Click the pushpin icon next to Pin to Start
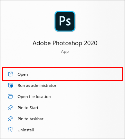 pyautogui.click(x=10, y=108)
